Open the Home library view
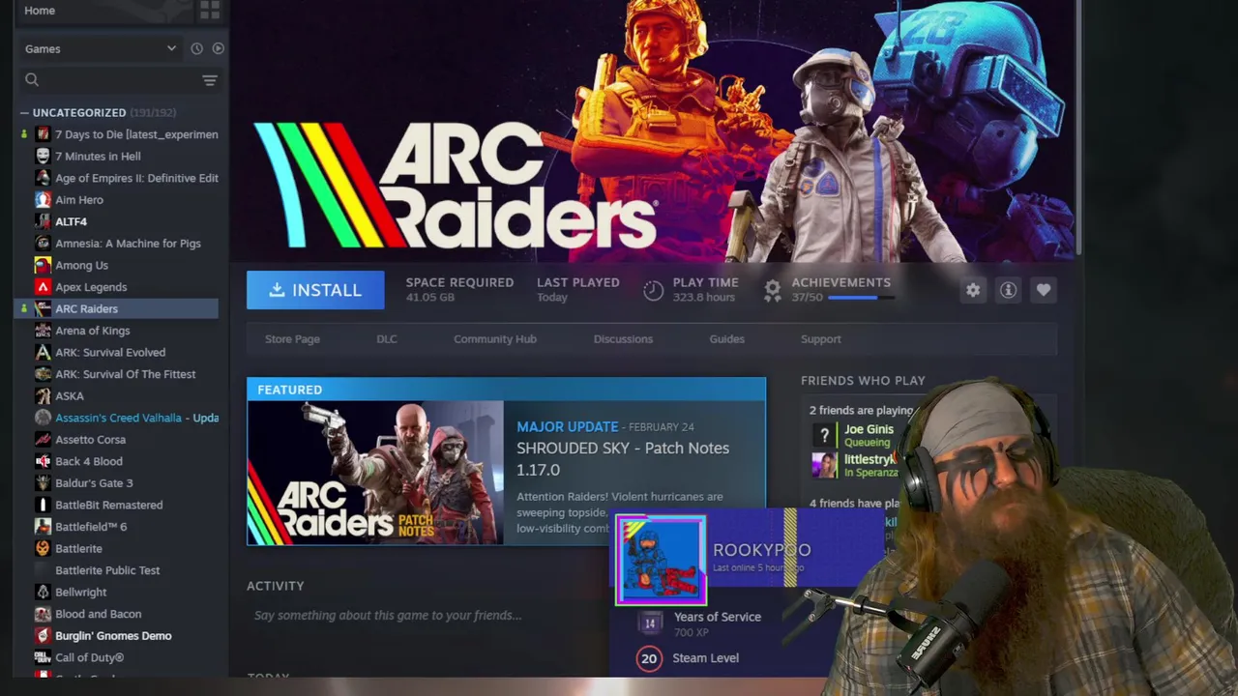Image resolution: width=1238 pixels, height=696 pixels. (40, 10)
